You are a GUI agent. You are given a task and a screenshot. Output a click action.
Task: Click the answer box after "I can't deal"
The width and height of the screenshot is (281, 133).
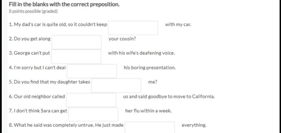[92, 71]
